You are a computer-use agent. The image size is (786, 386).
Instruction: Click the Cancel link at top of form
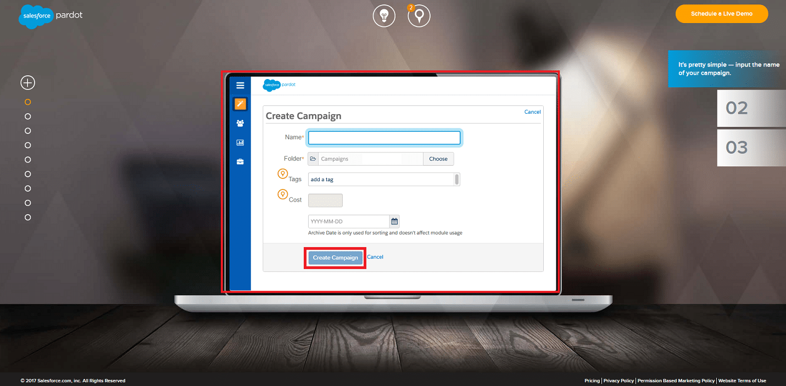point(532,112)
